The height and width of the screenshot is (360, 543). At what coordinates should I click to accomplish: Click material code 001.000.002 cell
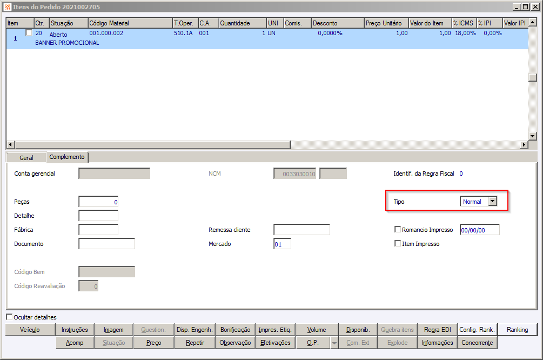tap(106, 33)
